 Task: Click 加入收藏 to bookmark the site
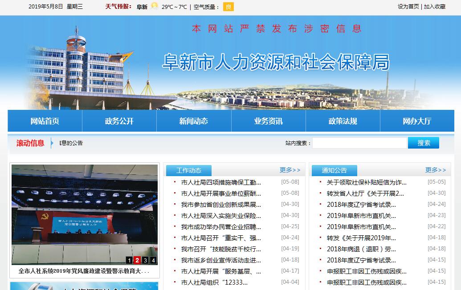pos(435,7)
